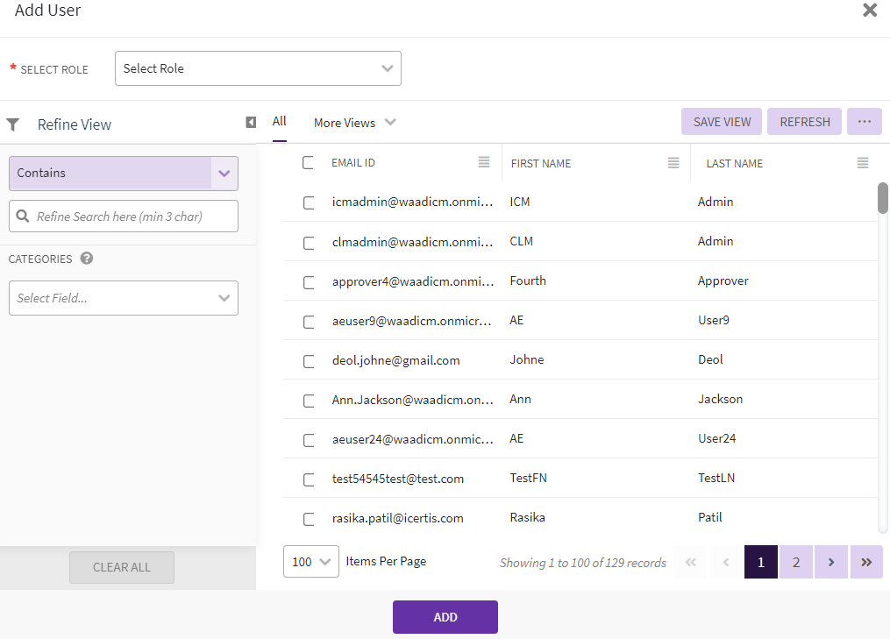Open the Select Role dropdown
This screenshot has height=639, width=890.
(x=258, y=68)
